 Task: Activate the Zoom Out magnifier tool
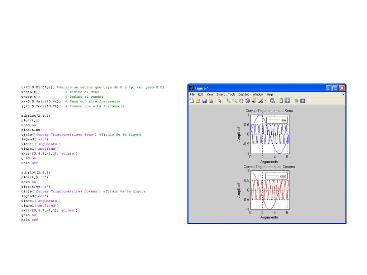pos(234,101)
